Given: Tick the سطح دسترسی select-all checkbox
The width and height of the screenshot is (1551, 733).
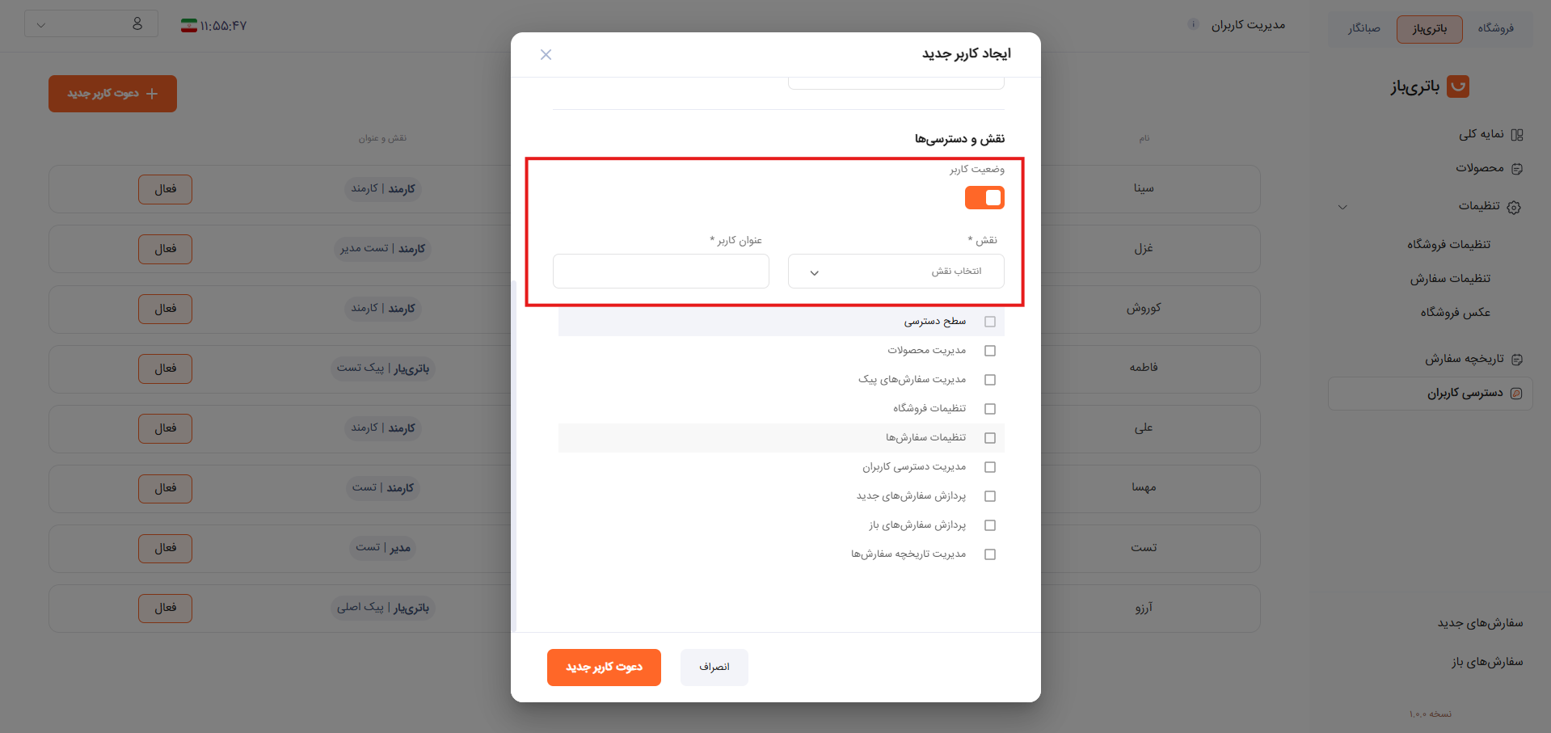Looking at the screenshot, I should point(990,322).
